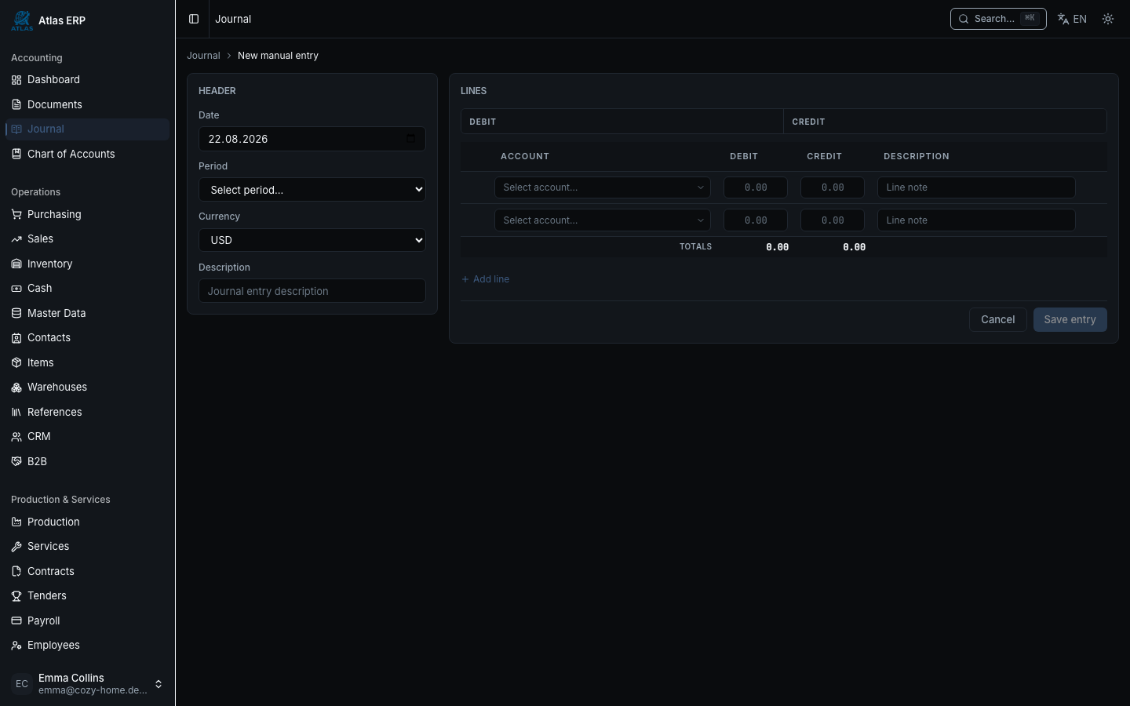Click the Cash banknote icon

point(16,289)
